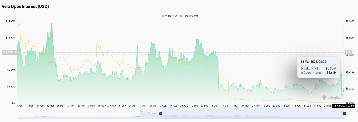Image resolution: width=358 pixels, height=122 pixels.
Task: Click the $15.00M label on left axis
Action: pos(10,21)
